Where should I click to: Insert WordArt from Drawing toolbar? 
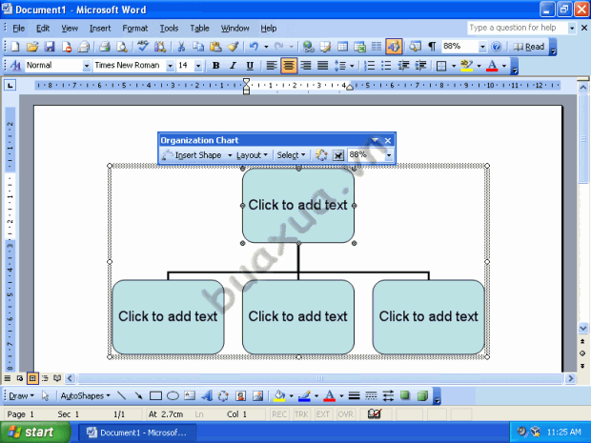click(x=207, y=395)
